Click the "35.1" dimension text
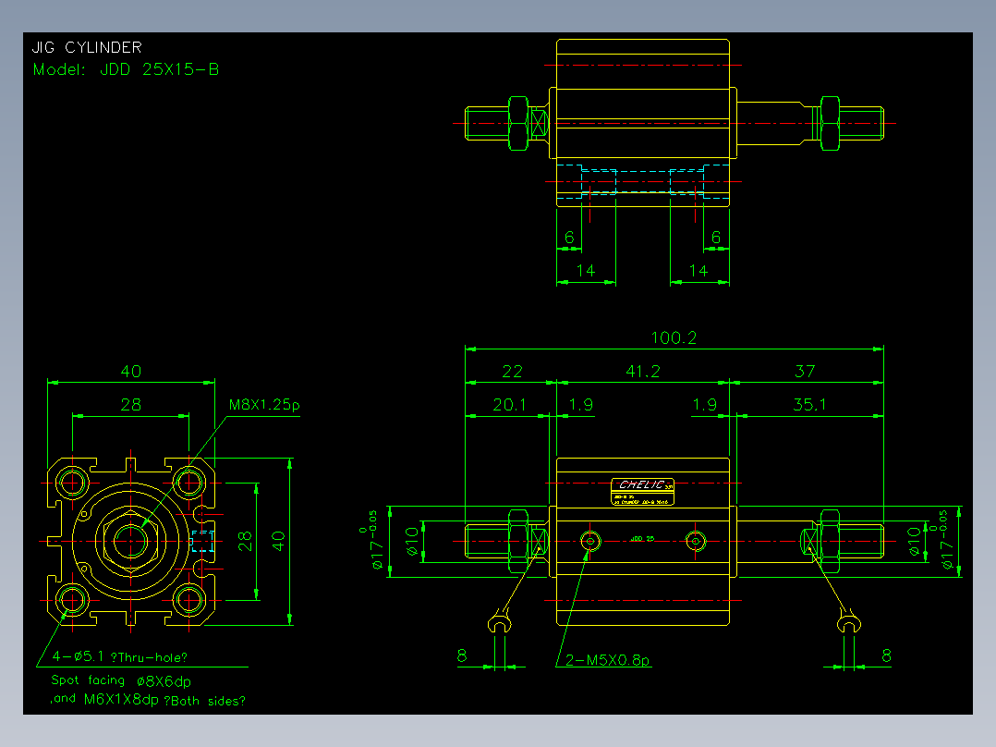This screenshot has height=747, width=996. pos(809,404)
